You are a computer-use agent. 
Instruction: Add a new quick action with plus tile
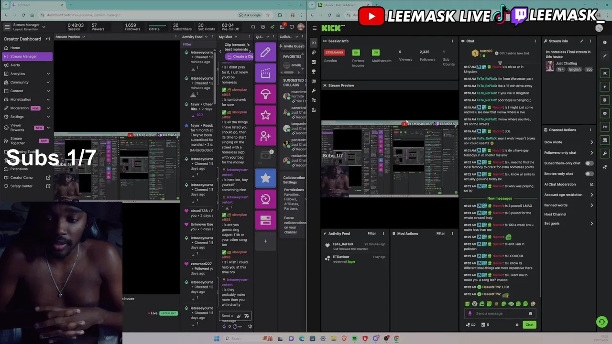point(265,241)
